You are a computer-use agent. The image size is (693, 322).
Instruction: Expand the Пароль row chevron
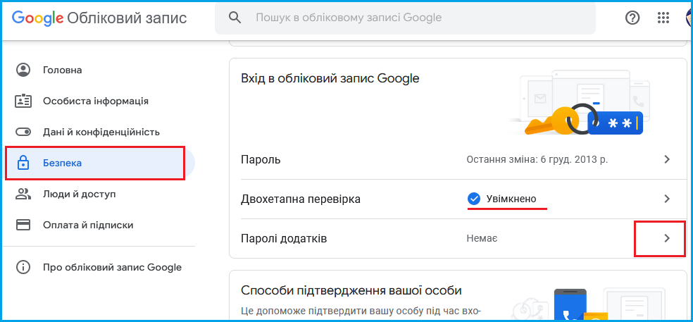667,159
